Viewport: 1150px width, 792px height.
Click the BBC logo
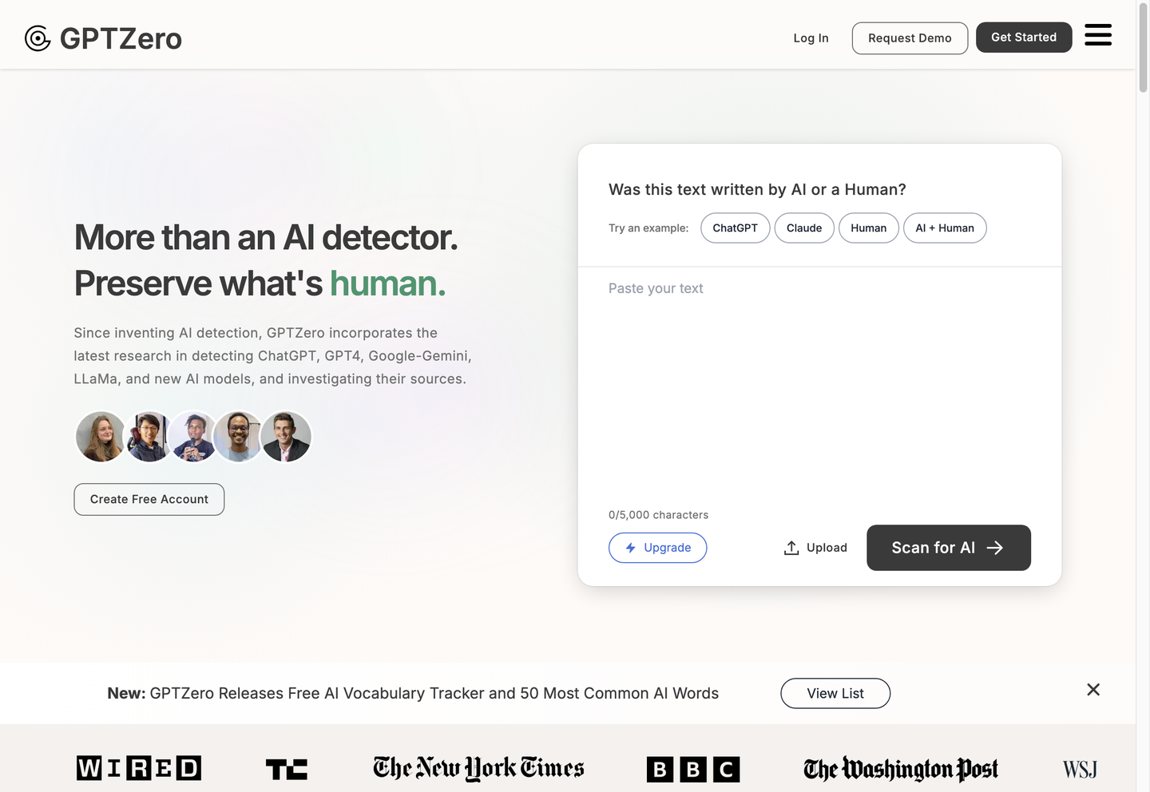coord(692,769)
